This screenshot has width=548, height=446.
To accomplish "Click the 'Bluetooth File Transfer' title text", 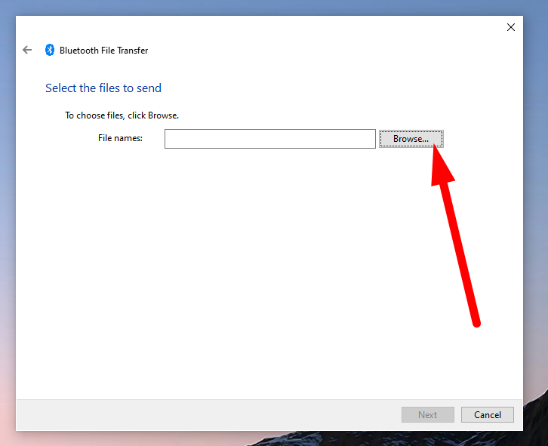I will click(x=104, y=51).
